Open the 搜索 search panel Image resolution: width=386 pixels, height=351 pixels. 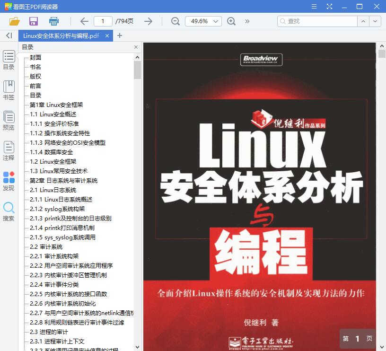9,211
